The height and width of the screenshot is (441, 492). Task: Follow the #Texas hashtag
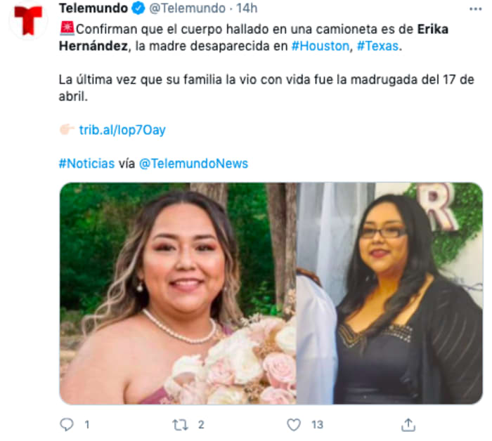click(378, 46)
